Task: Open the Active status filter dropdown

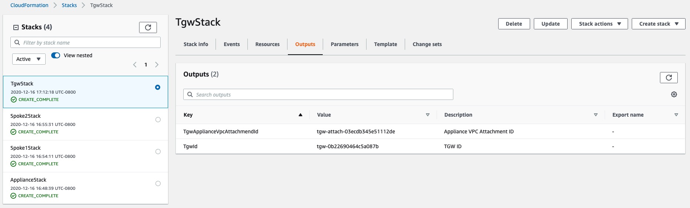Action: [x=29, y=59]
